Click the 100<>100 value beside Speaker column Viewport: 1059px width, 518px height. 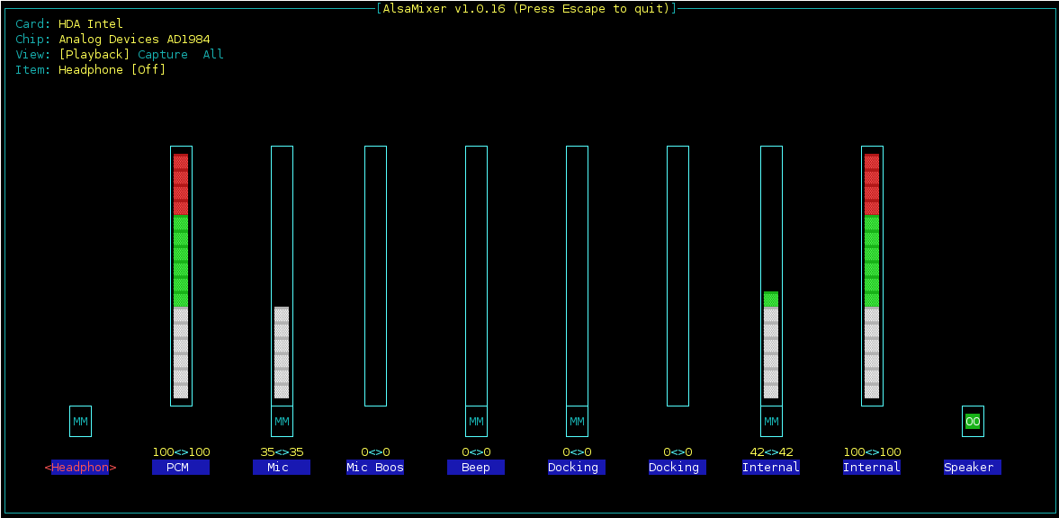[872, 451]
